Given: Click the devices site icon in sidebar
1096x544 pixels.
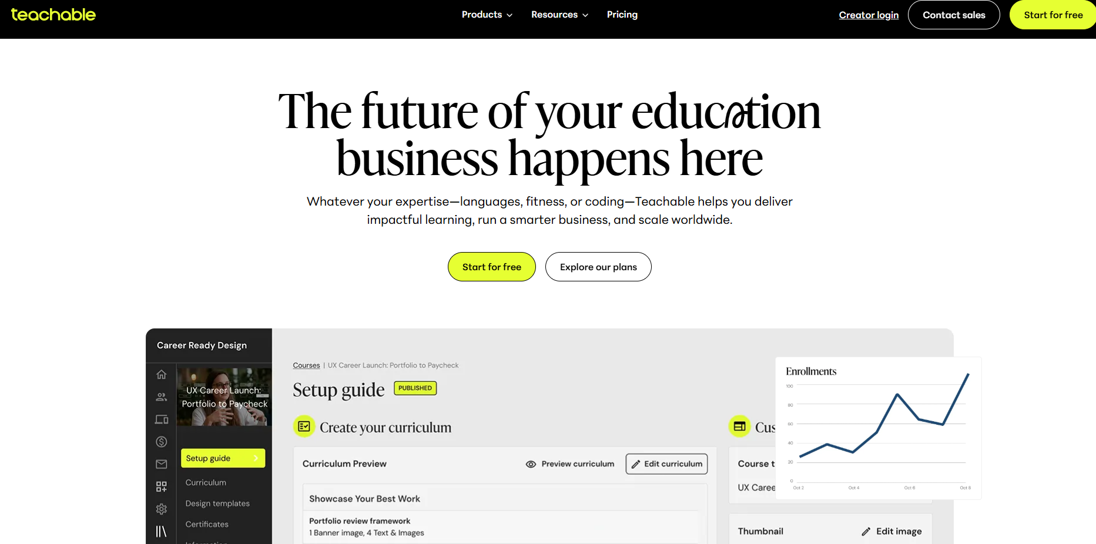Looking at the screenshot, I should coord(162,419).
